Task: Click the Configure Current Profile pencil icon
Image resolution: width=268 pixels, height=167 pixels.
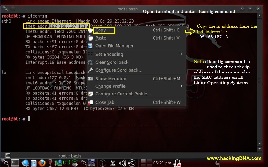Action: click(90, 94)
